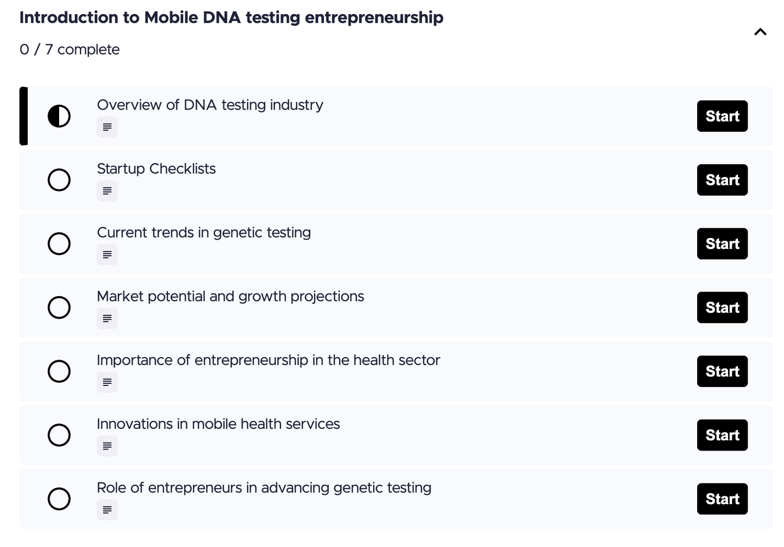This screenshot has width=784, height=547.
Task: Click the lesson content icon under Market potential and growth projections
Action: (x=107, y=319)
